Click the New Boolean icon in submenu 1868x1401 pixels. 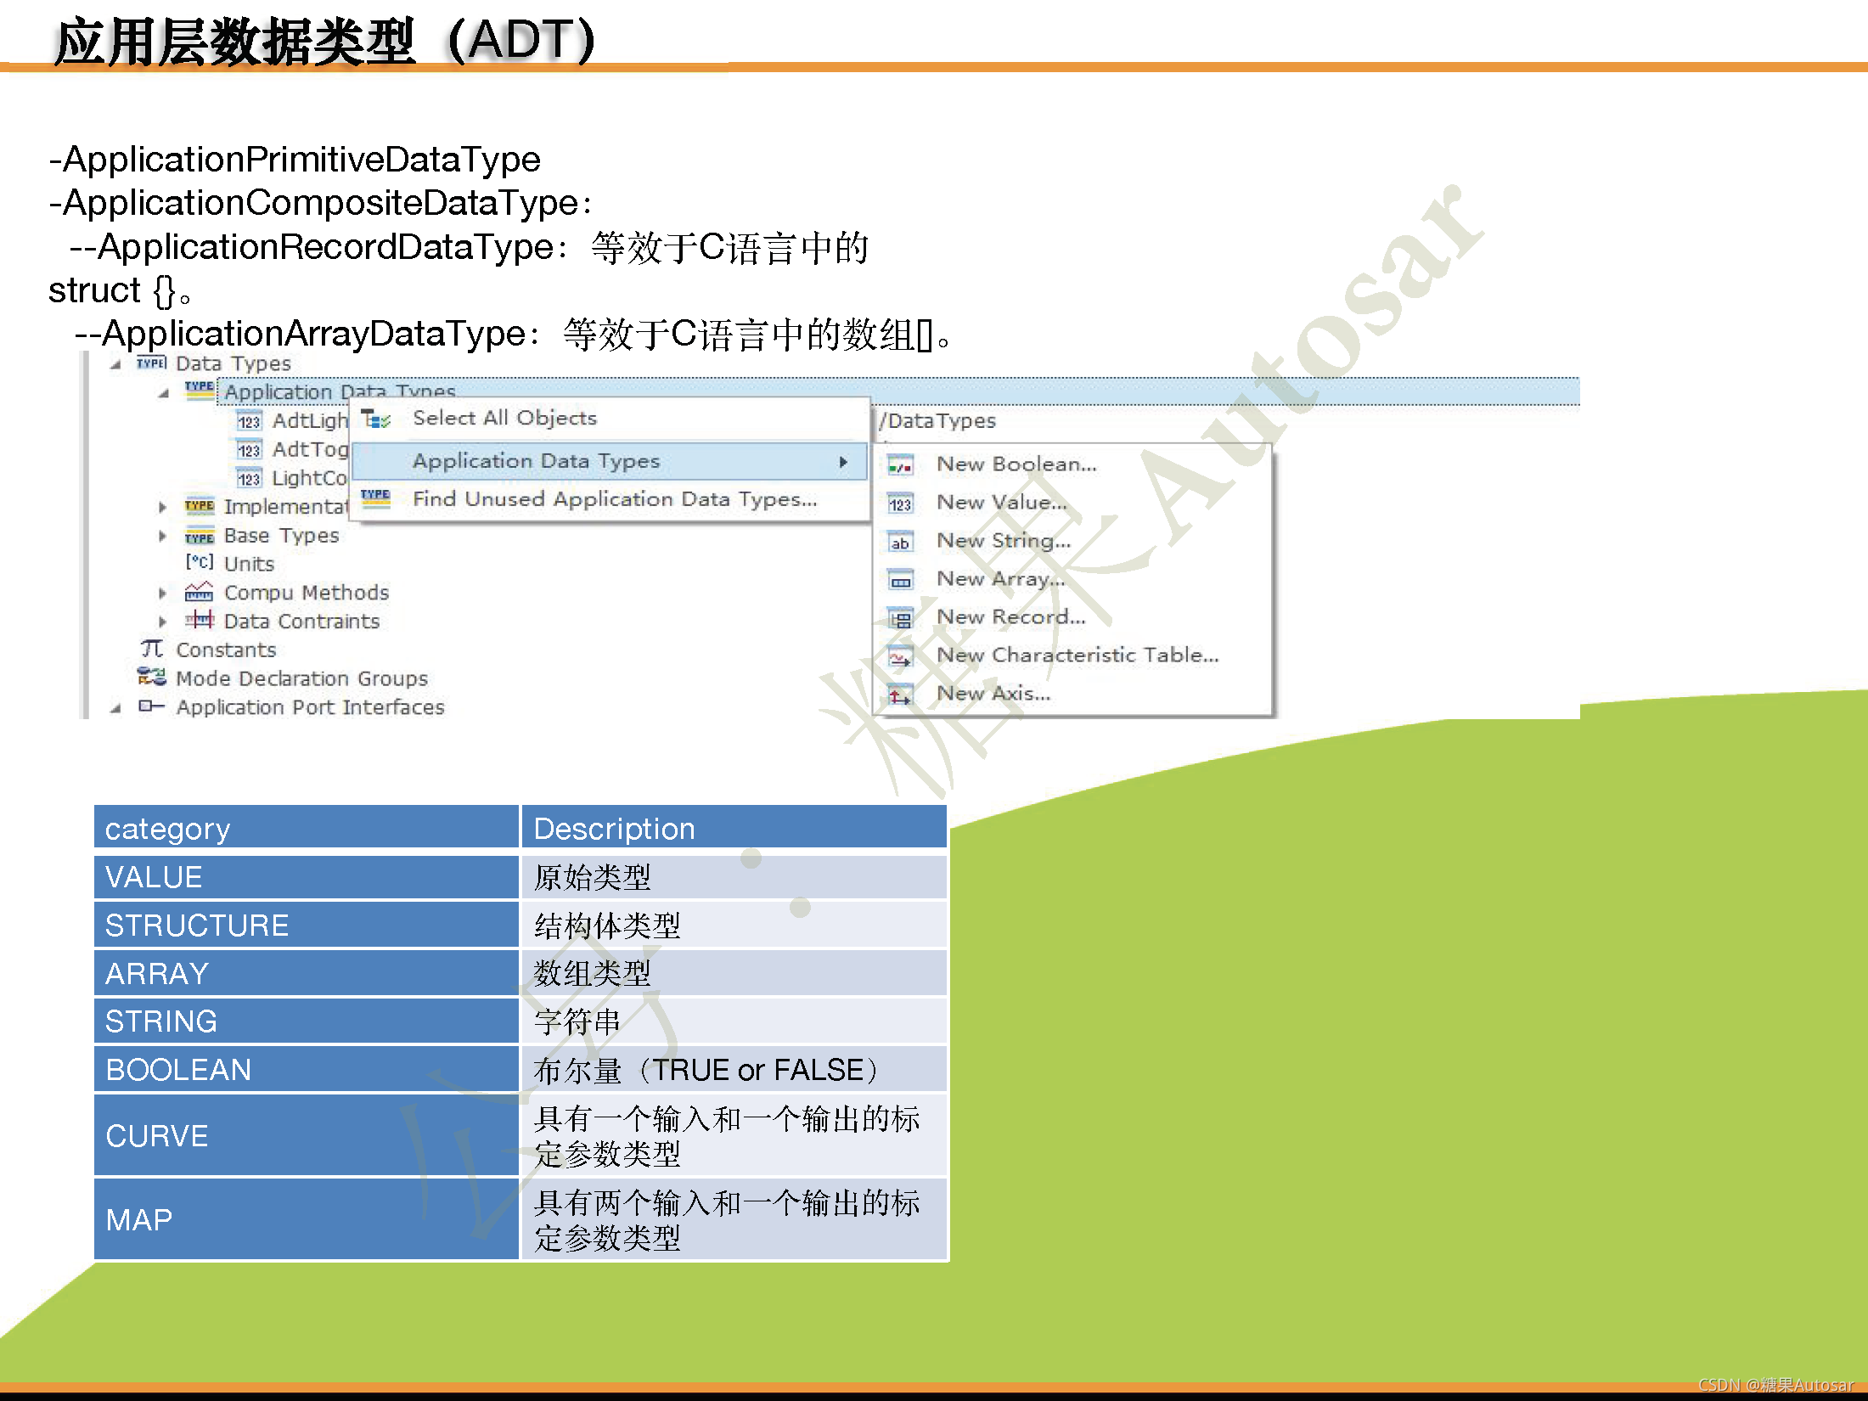coord(900,465)
